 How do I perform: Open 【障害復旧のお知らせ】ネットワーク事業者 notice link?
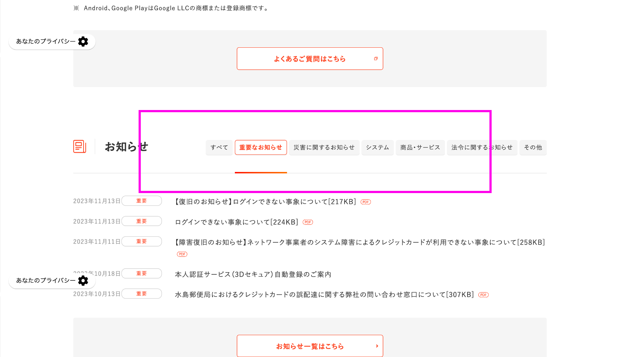click(360, 243)
